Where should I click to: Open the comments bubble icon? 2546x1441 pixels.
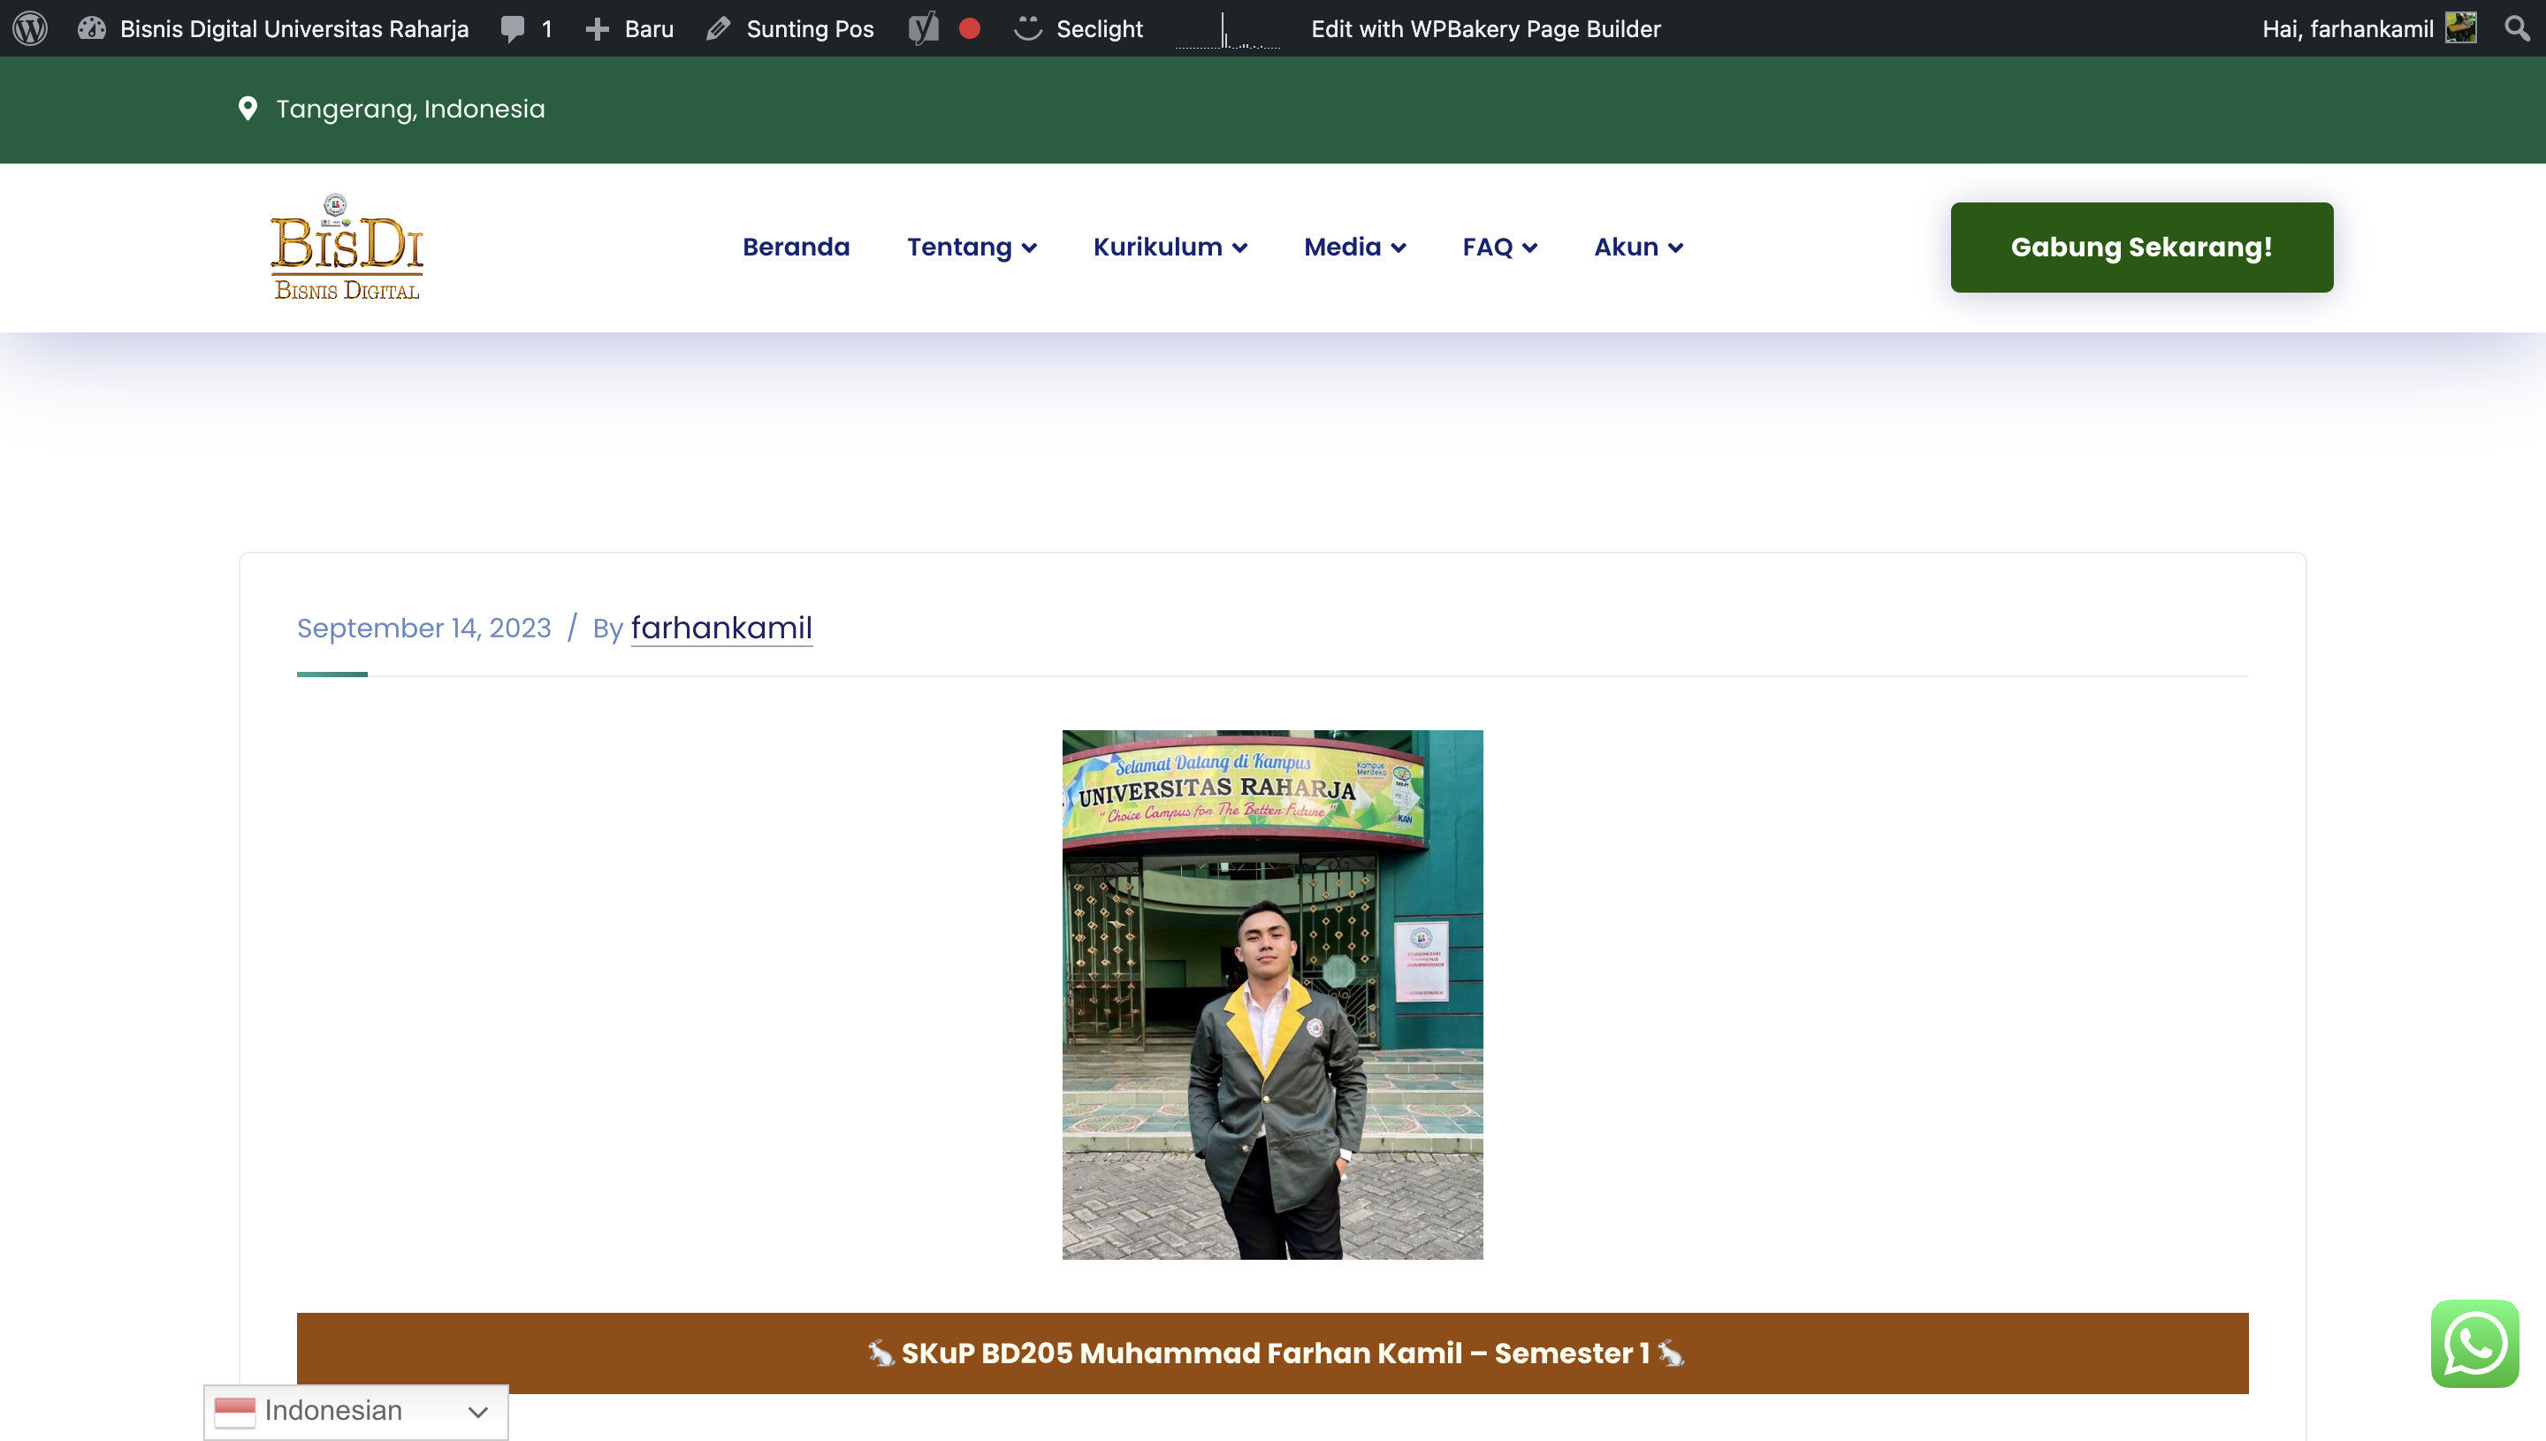[513, 28]
